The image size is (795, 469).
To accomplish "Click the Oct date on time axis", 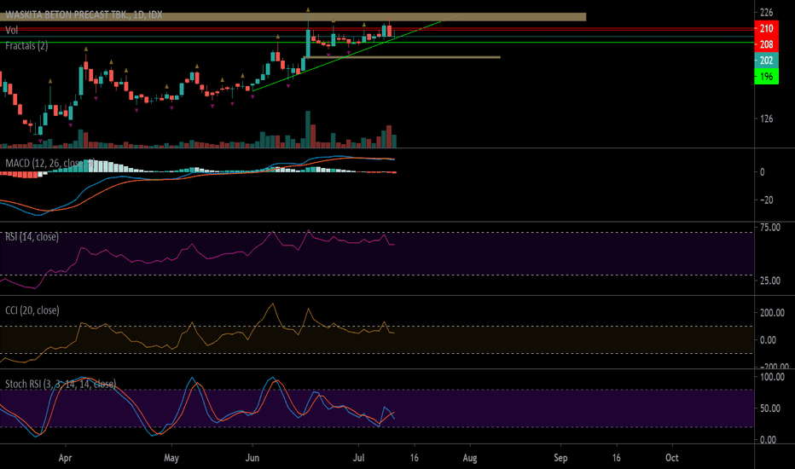I will click(672, 458).
